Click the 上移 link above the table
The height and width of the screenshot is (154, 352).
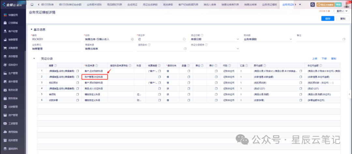click(x=315, y=59)
